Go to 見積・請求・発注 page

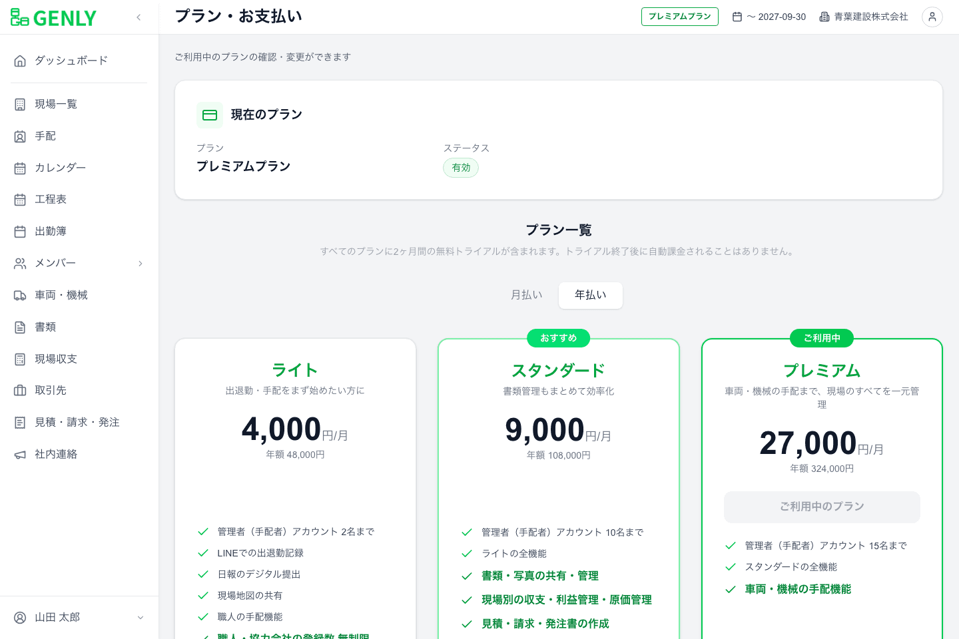79,423
